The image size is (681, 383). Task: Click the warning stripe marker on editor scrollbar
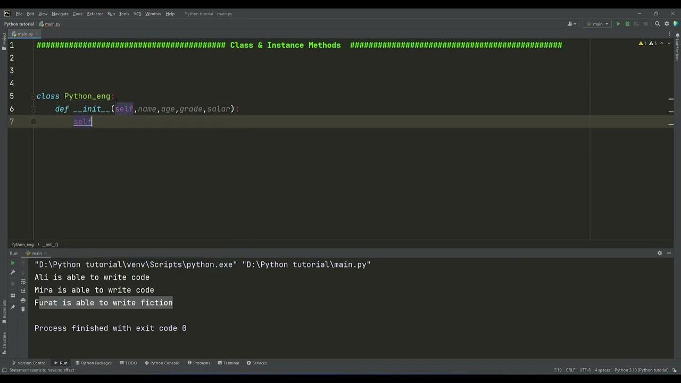[671, 99]
